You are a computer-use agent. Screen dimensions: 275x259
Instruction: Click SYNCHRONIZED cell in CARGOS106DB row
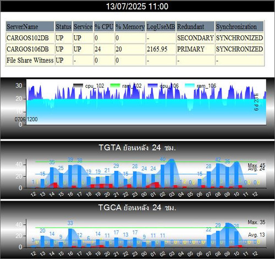(239, 49)
